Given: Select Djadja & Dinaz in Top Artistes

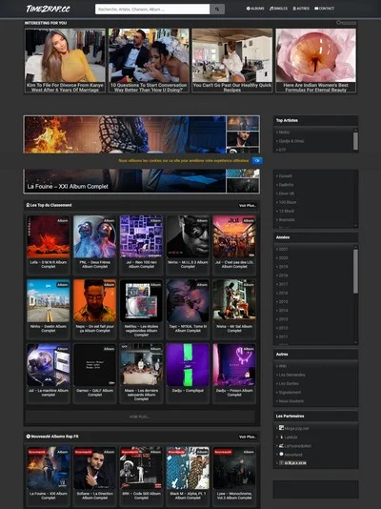Looking at the screenshot, I should click(291, 141).
